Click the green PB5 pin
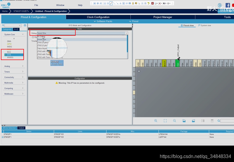 tap(177, 63)
